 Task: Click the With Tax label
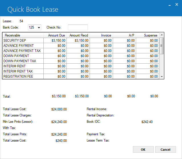[x=9, y=128]
